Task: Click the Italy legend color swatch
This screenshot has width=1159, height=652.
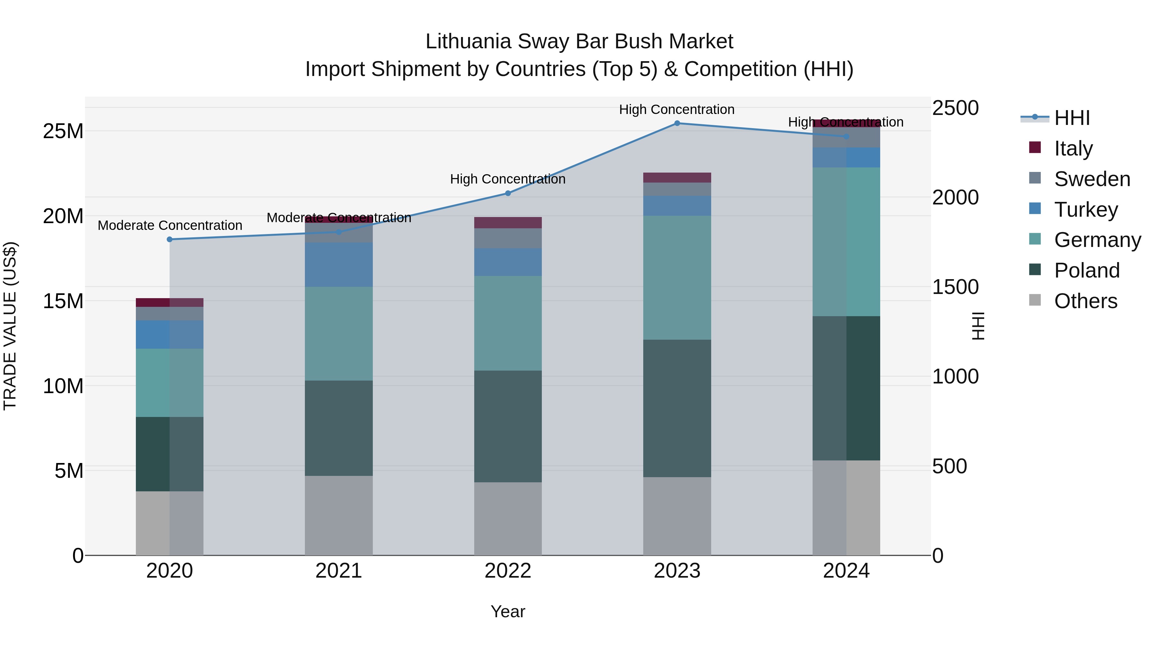Action: pos(1035,147)
